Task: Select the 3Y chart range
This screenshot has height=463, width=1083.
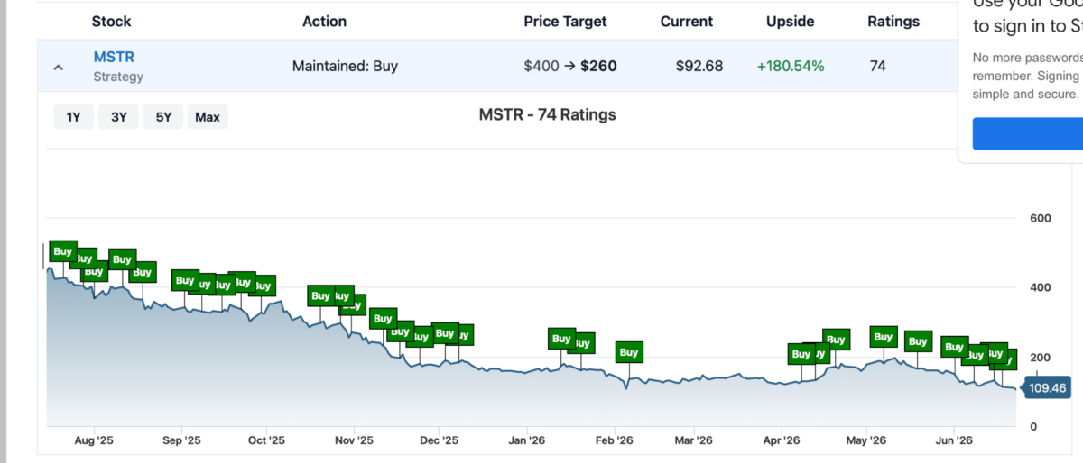Action: (118, 116)
